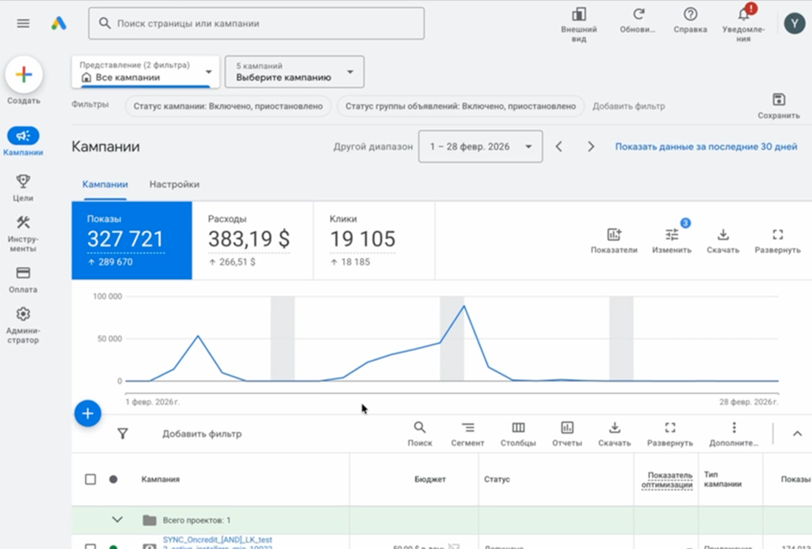812x549 pixels.
Task: Collapse the Всего проектов: 1 row
Action: 117,520
